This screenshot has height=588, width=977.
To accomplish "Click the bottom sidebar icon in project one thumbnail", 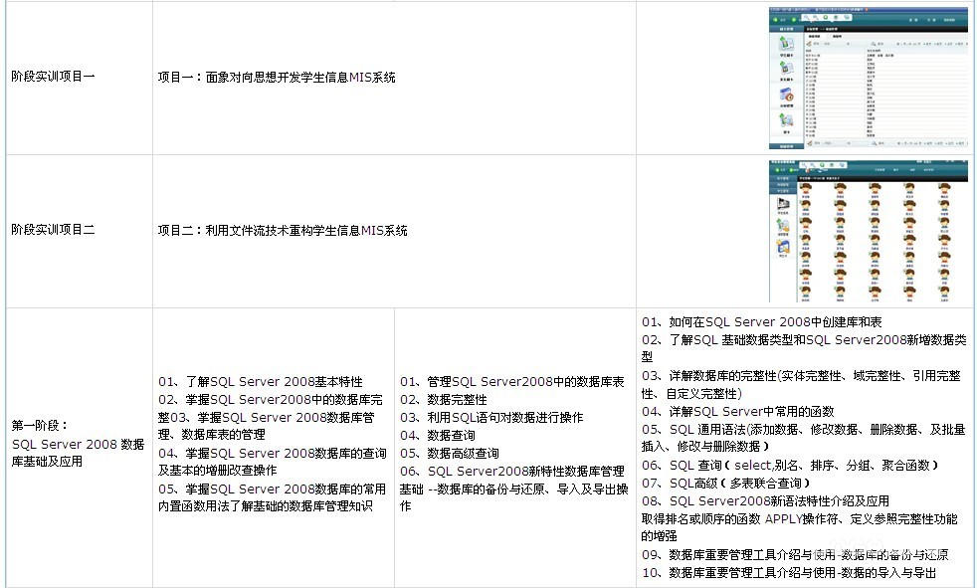I will (x=786, y=120).
